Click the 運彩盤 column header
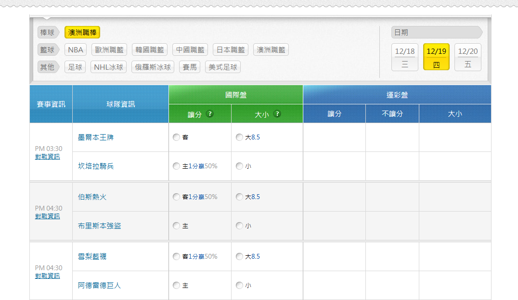The width and height of the screenshot is (518, 300). click(x=397, y=95)
